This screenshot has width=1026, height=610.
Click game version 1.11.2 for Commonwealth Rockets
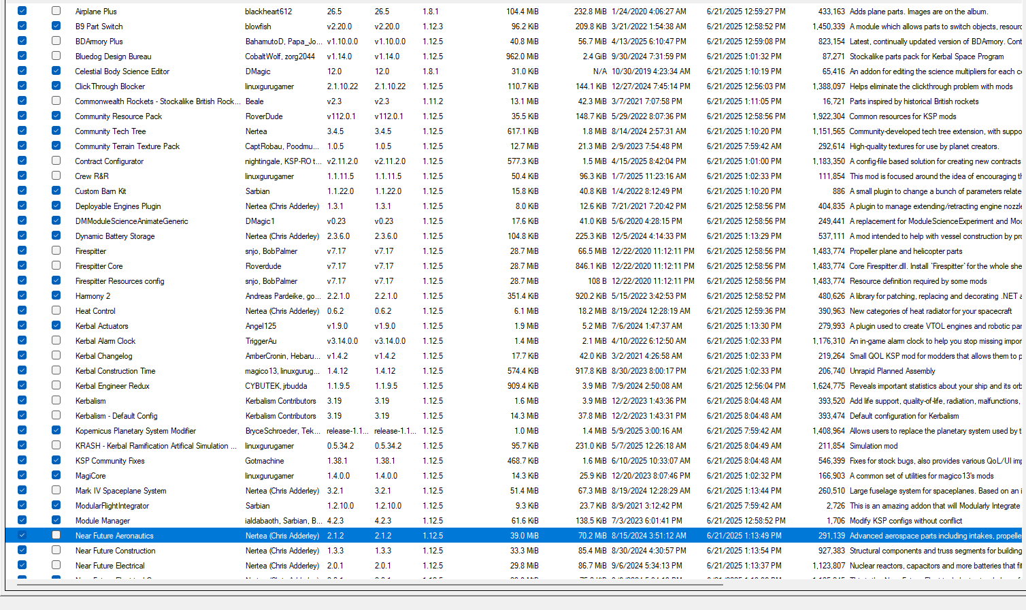tap(433, 101)
